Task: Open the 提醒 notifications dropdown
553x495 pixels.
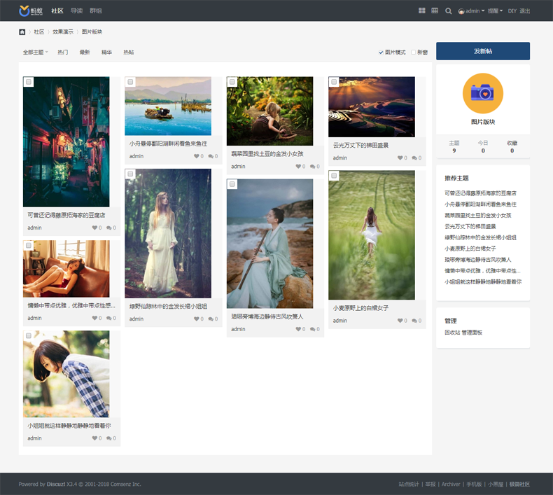Action: [x=496, y=11]
